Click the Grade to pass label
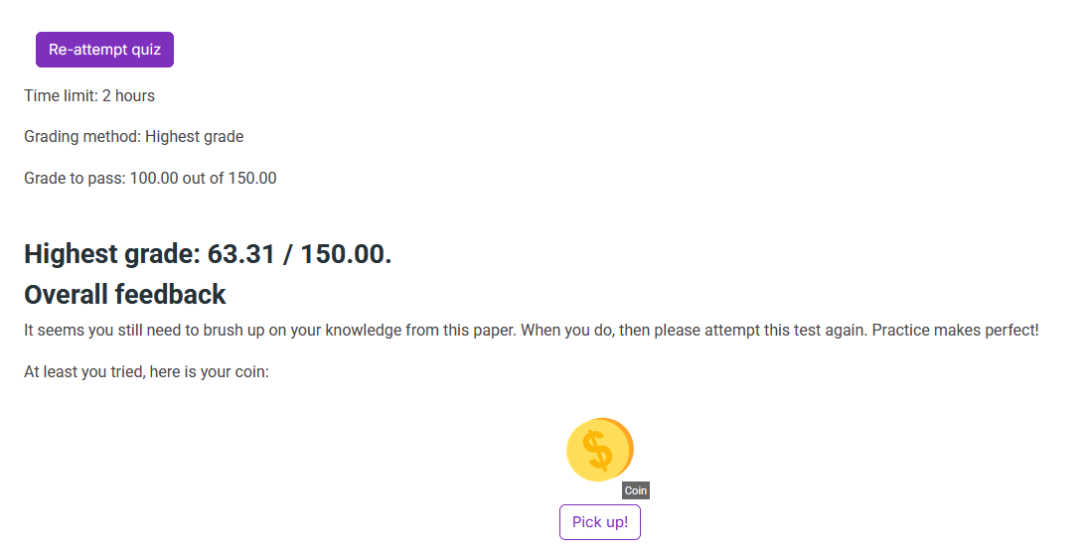 pyautogui.click(x=75, y=179)
